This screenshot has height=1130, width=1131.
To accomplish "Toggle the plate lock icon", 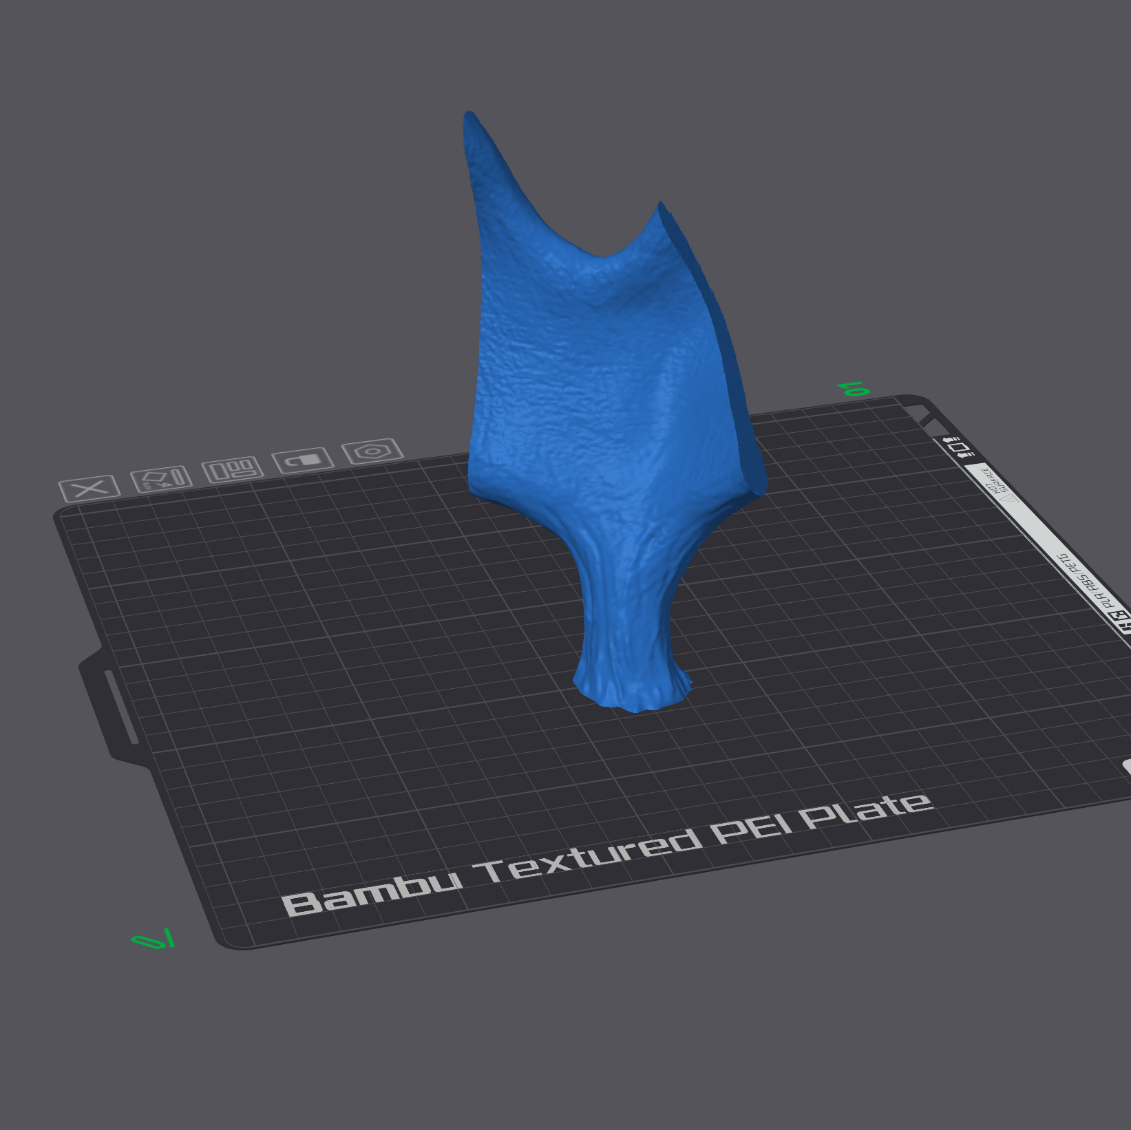I will (303, 460).
